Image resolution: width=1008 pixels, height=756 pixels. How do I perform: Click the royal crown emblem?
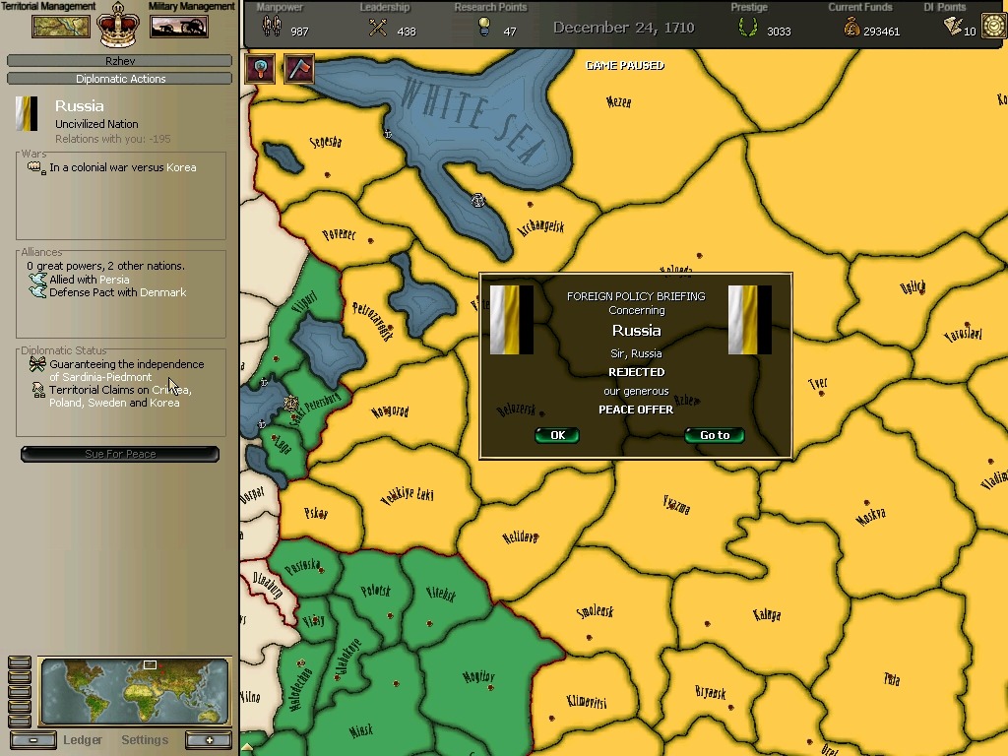[118, 25]
